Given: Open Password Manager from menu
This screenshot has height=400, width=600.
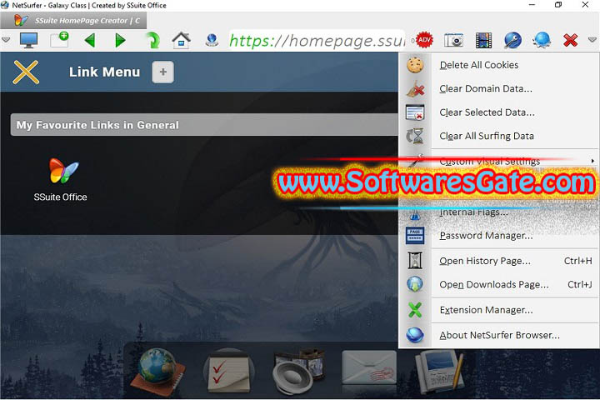Looking at the screenshot, I should (498, 236).
